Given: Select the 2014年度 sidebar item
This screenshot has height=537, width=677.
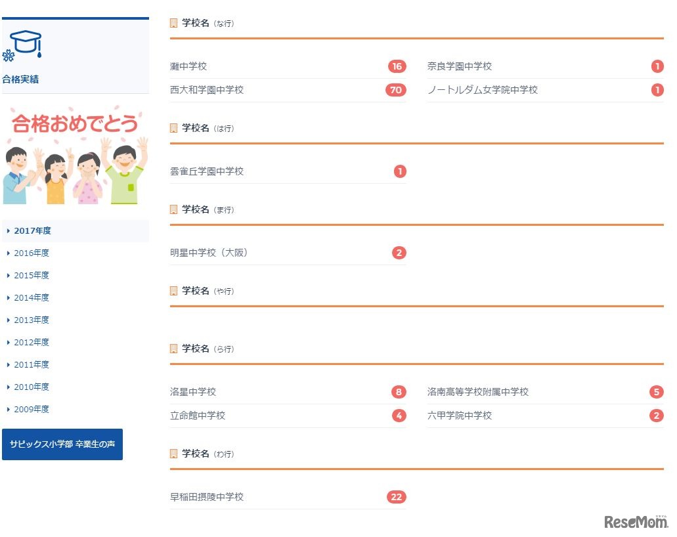Looking at the screenshot, I should (29, 297).
